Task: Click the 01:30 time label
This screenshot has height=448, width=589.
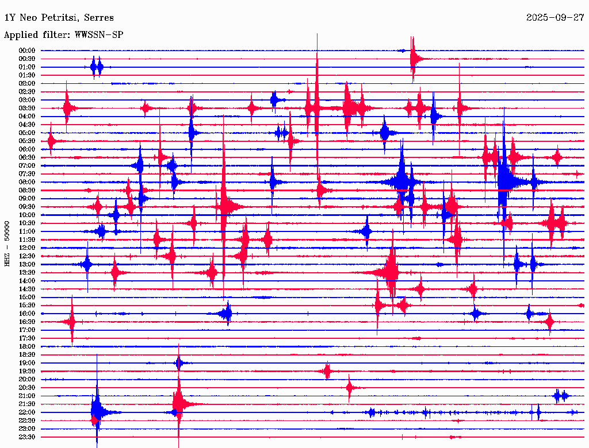Action: tap(27, 75)
